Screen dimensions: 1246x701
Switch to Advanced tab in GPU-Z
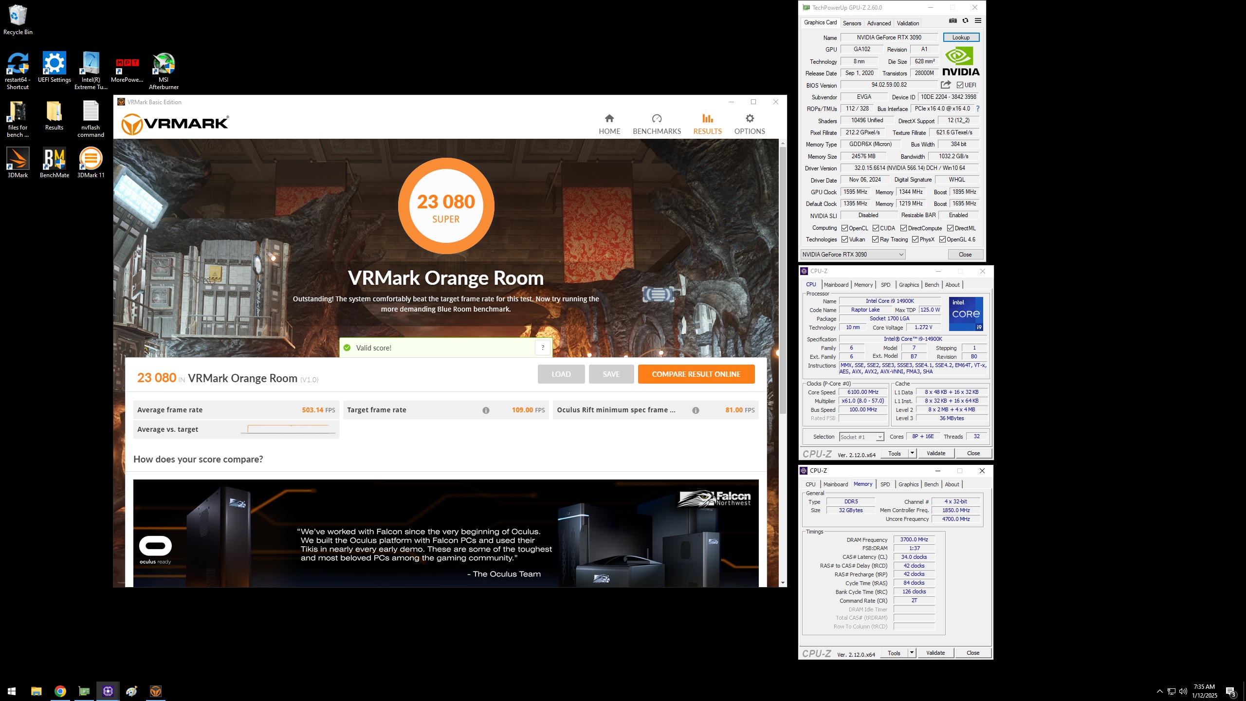879,23
